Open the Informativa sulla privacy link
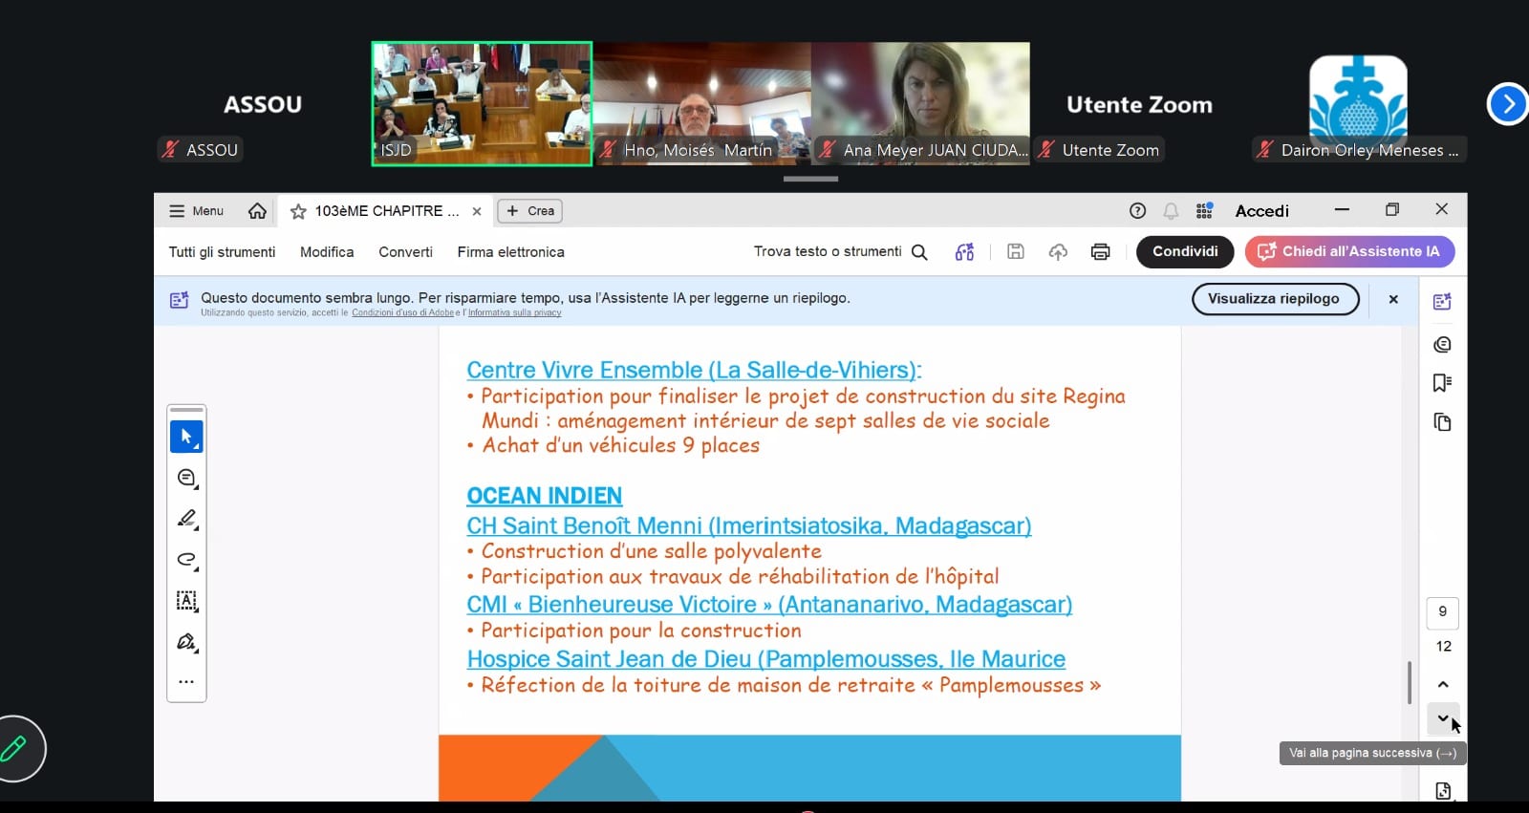 point(514,313)
